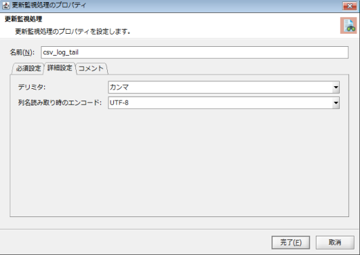Switch to the 必須設定 tab

[28, 68]
